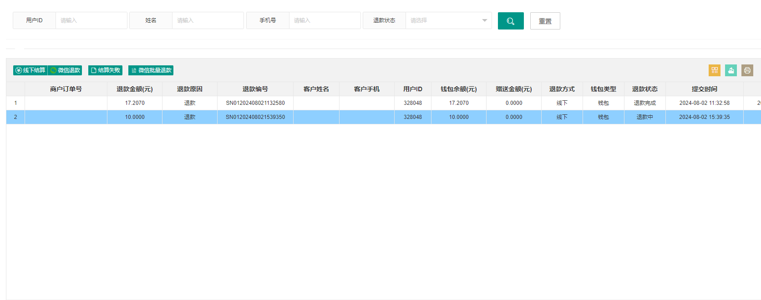This screenshot has height=300, width=761.
Task: Click the 退款金额(元) column header
Action: [x=135, y=89]
